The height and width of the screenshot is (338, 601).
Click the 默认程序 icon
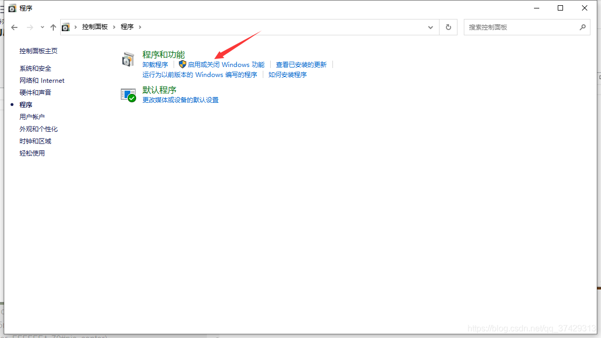click(x=128, y=95)
